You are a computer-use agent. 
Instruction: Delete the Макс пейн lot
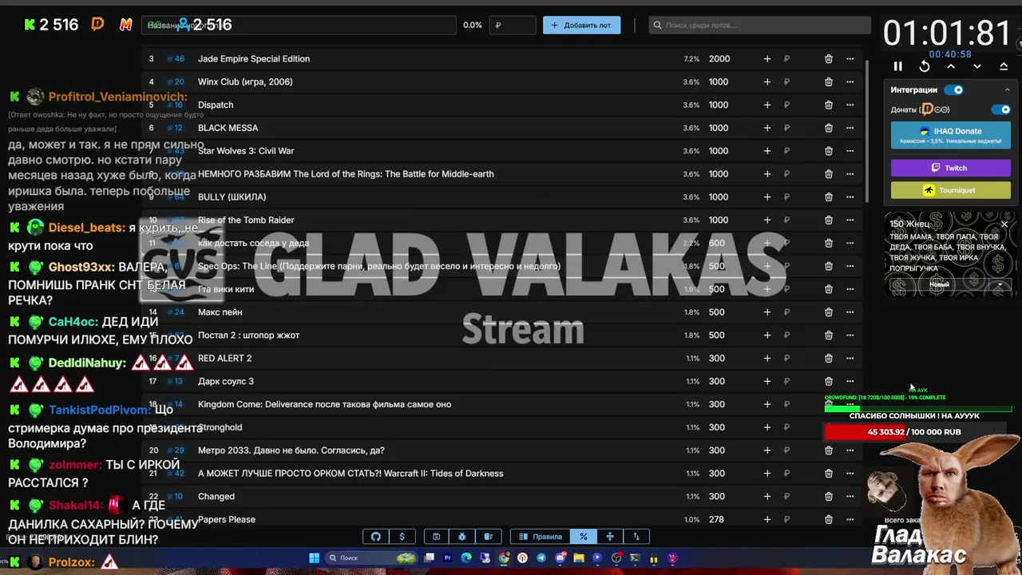click(x=829, y=312)
